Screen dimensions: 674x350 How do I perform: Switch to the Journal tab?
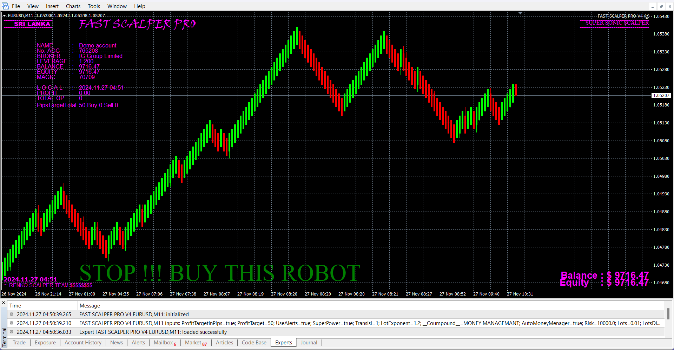(309, 343)
